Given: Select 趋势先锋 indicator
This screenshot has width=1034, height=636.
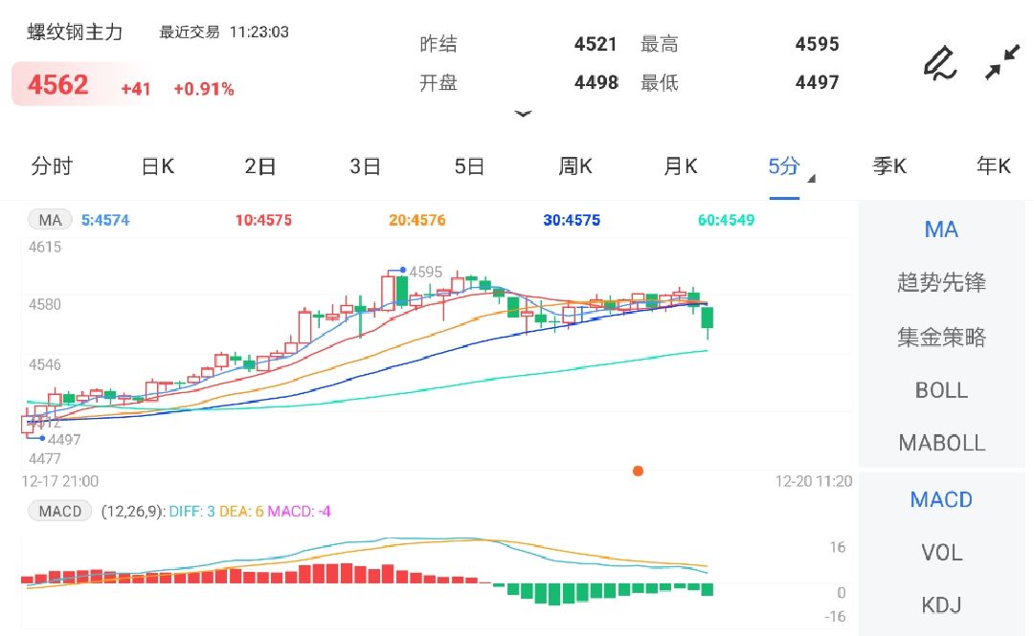Looking at the screenshot, I should [x=942, y=282].
